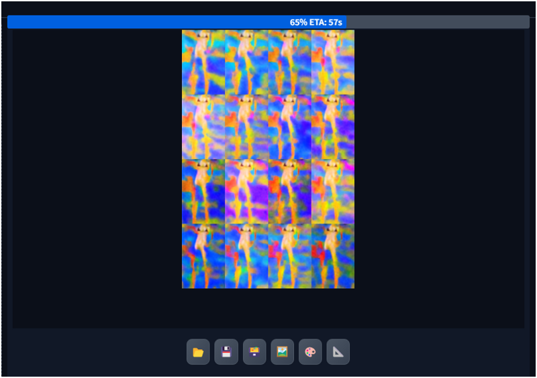Image resolution: width=537 pixels, height=378 pixels.
Task: Save image with the floppy disk icon
Action: click(x=226, y=352)
